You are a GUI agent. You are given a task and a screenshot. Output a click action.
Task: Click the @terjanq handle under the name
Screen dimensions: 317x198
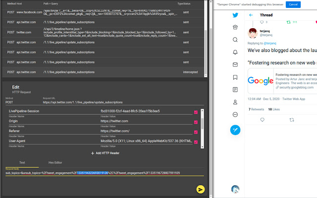(266, 35)
